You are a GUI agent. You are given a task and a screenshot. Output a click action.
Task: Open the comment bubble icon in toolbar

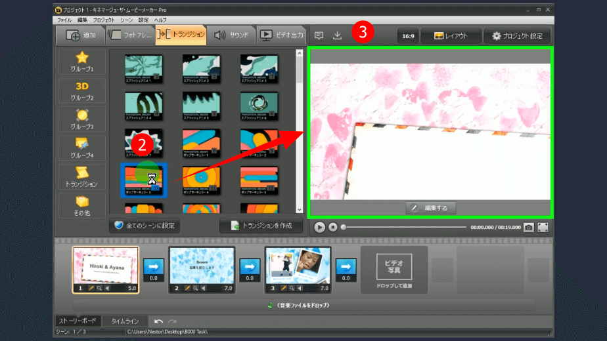(319, 35)
